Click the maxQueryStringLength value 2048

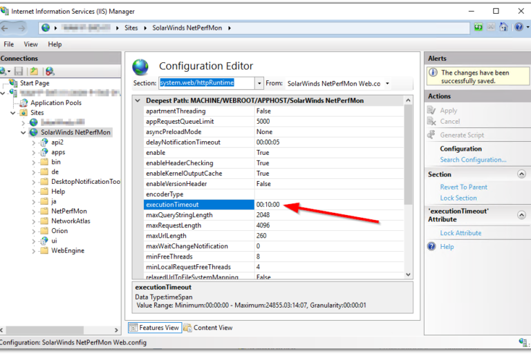[x=263, y=215]
